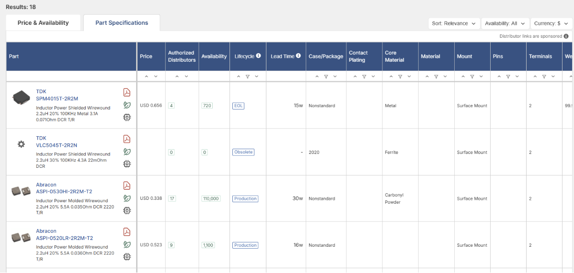Screen dimensions: 574x273
Task: Open datasheet PDF icon for VLC5045T-2R2N
Action: [127, 139]
